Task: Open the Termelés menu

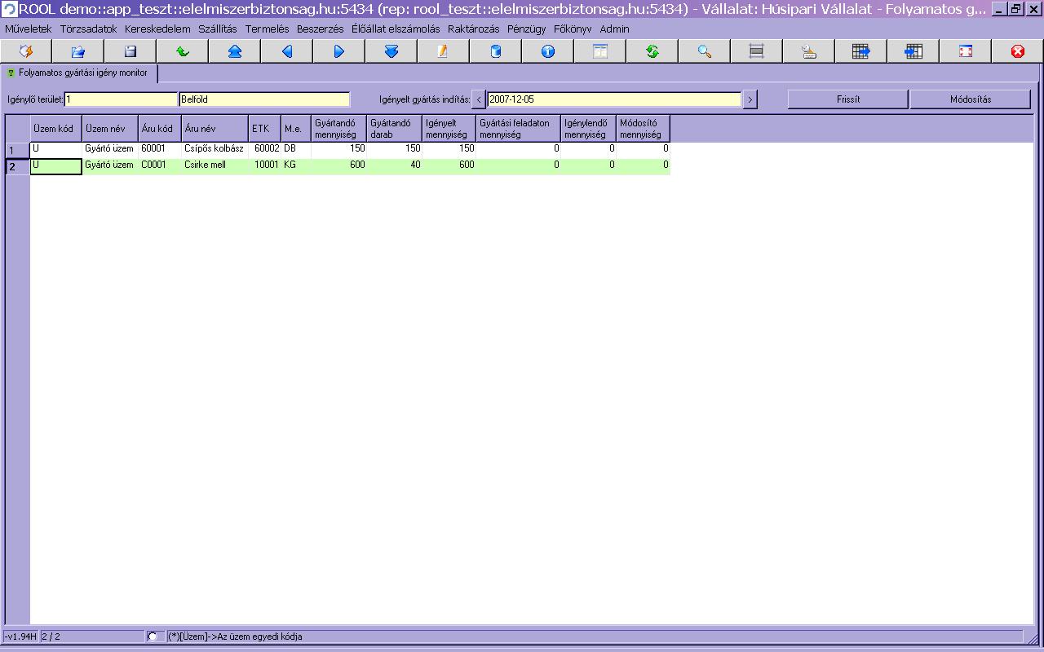Action: tap(267, 29)
